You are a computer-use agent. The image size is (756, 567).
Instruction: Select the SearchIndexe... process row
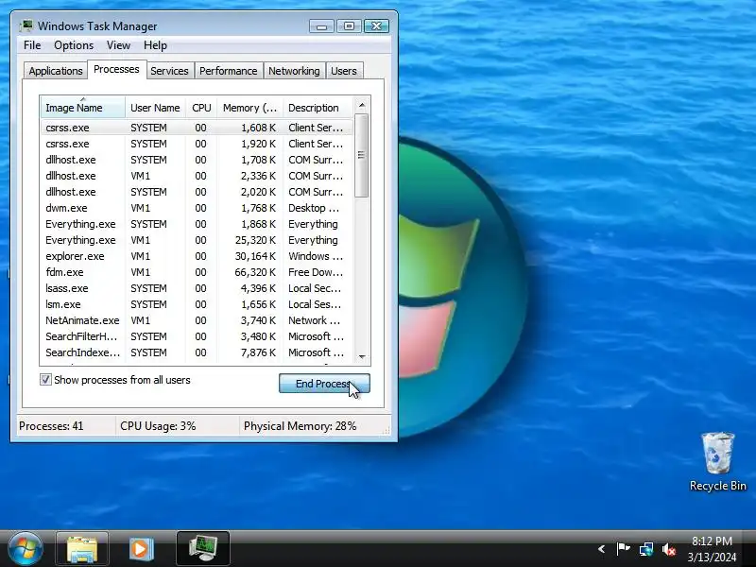(197, 352)
